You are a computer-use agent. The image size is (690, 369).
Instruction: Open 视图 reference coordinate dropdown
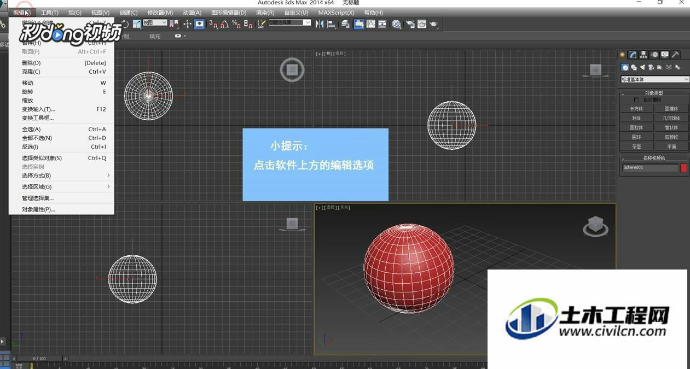click(155, 22)
